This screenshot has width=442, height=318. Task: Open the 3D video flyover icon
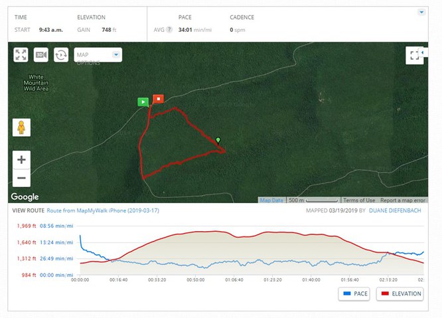coord(41,55)
